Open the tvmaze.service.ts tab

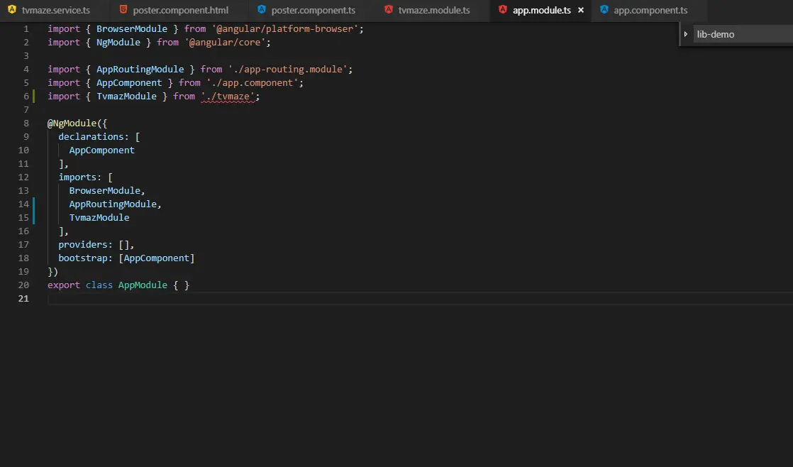point(49,10)
